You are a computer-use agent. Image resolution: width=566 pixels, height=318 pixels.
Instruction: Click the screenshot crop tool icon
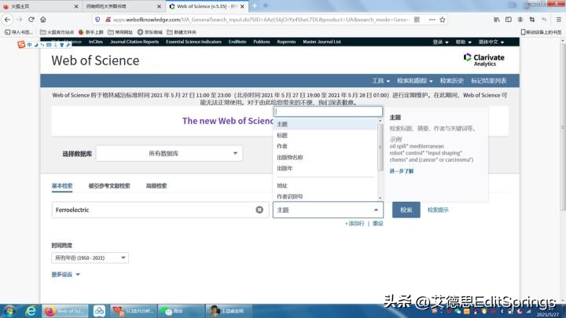[532, 20]
